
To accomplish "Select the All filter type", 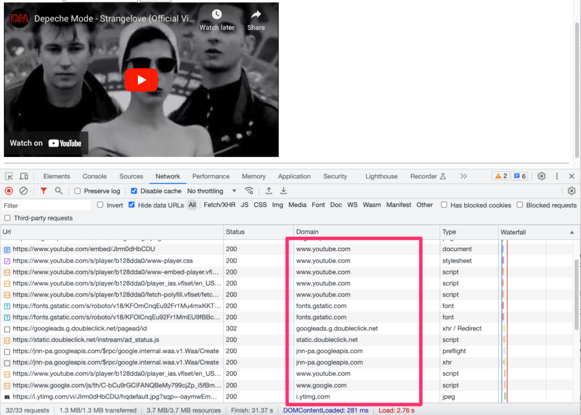I will coord(192,205).
